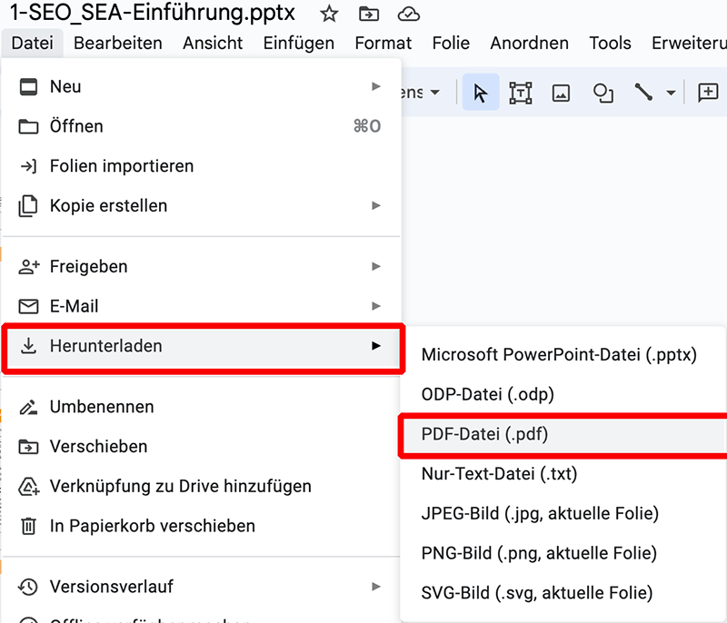
Task: Insert image using toolbar image icon
Action: tap(561, 93)
